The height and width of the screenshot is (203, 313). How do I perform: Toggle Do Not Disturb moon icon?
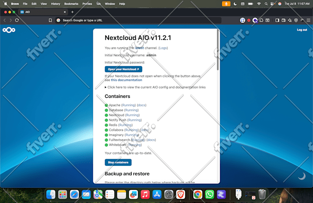tap(235, 4)
